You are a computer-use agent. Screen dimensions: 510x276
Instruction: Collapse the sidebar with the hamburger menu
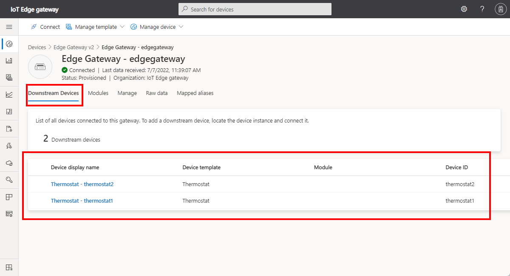(x=9, y=27)
